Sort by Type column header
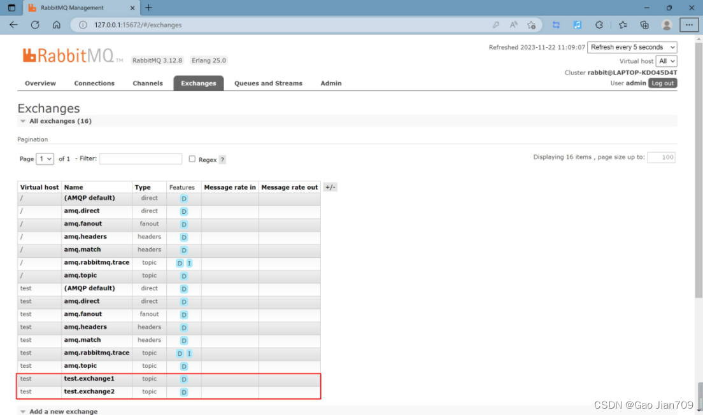The width and height of the screenshot is (703, 415). (143, 187)
